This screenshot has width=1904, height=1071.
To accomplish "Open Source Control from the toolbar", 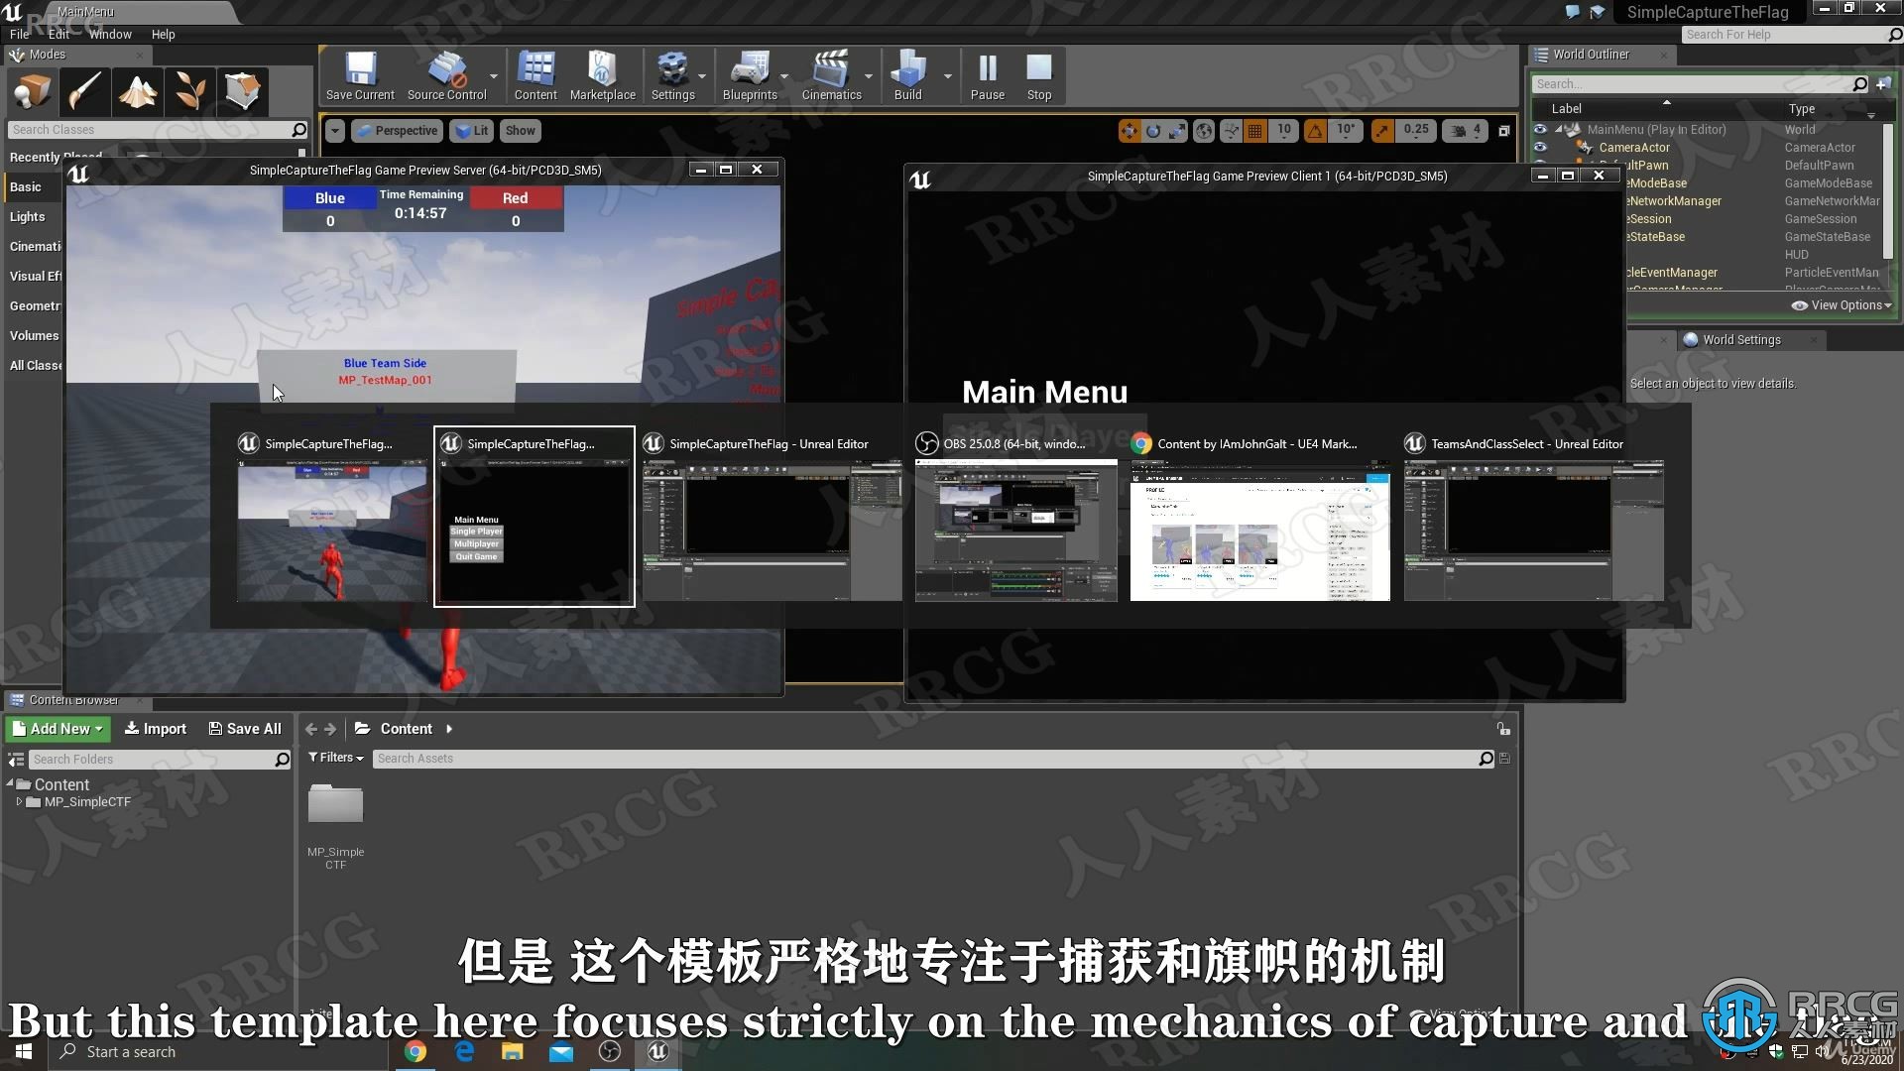I will click(x=446, y=76).
